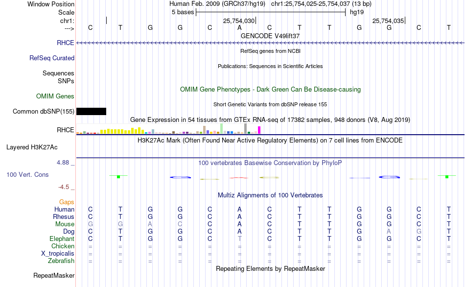Click the OMIM Gene Phenotypes track title
Image resolution: width=465 pixels, height=287 pixels.
click(x=270, y=89)
